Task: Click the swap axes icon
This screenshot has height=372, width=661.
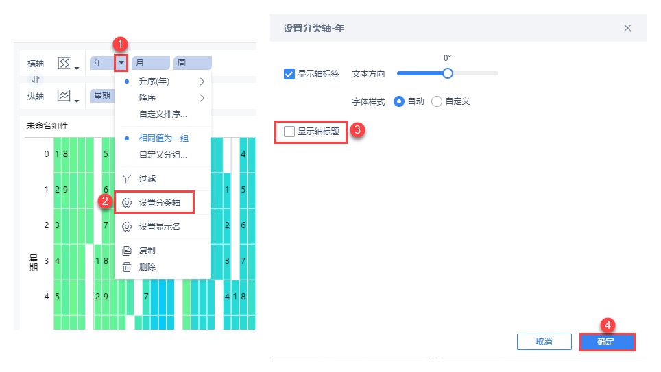Action: [x=36, y=79]
